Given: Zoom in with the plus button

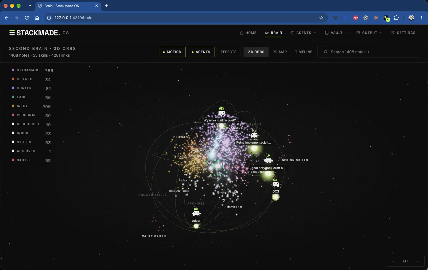Looking at the screenshot, I should (418, 261).
